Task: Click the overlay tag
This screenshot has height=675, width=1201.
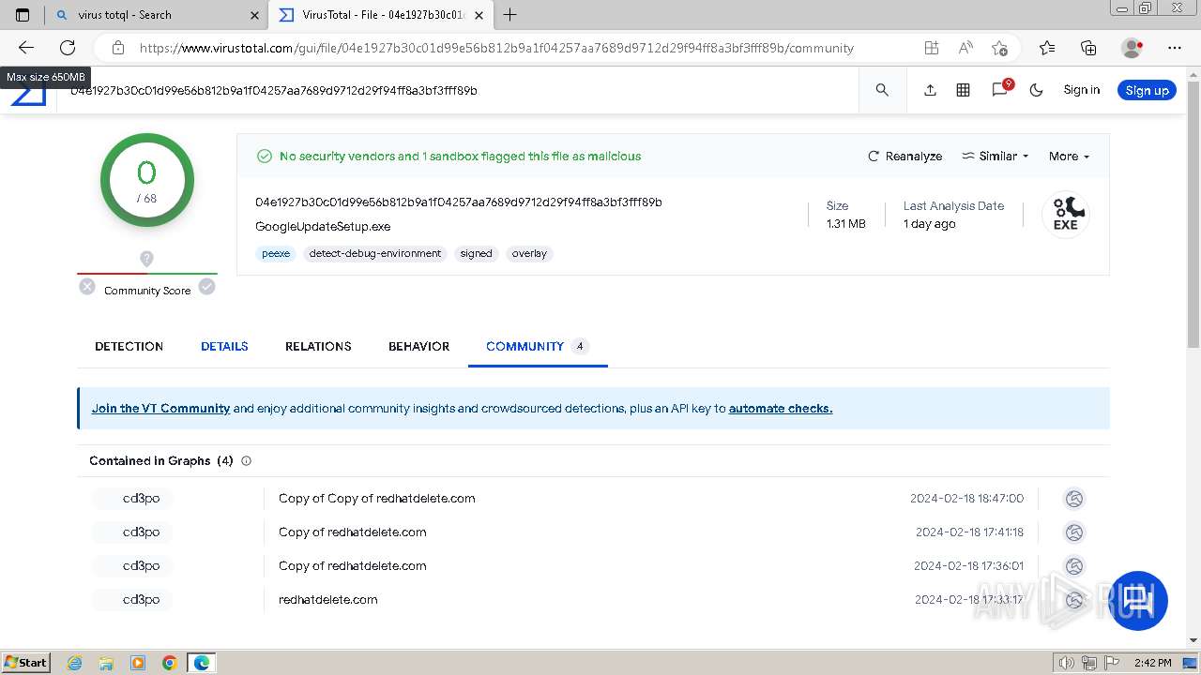Action: (529, 253)
